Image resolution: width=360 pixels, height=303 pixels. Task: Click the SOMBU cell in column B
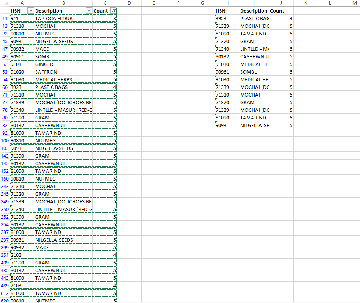point(63,57)
